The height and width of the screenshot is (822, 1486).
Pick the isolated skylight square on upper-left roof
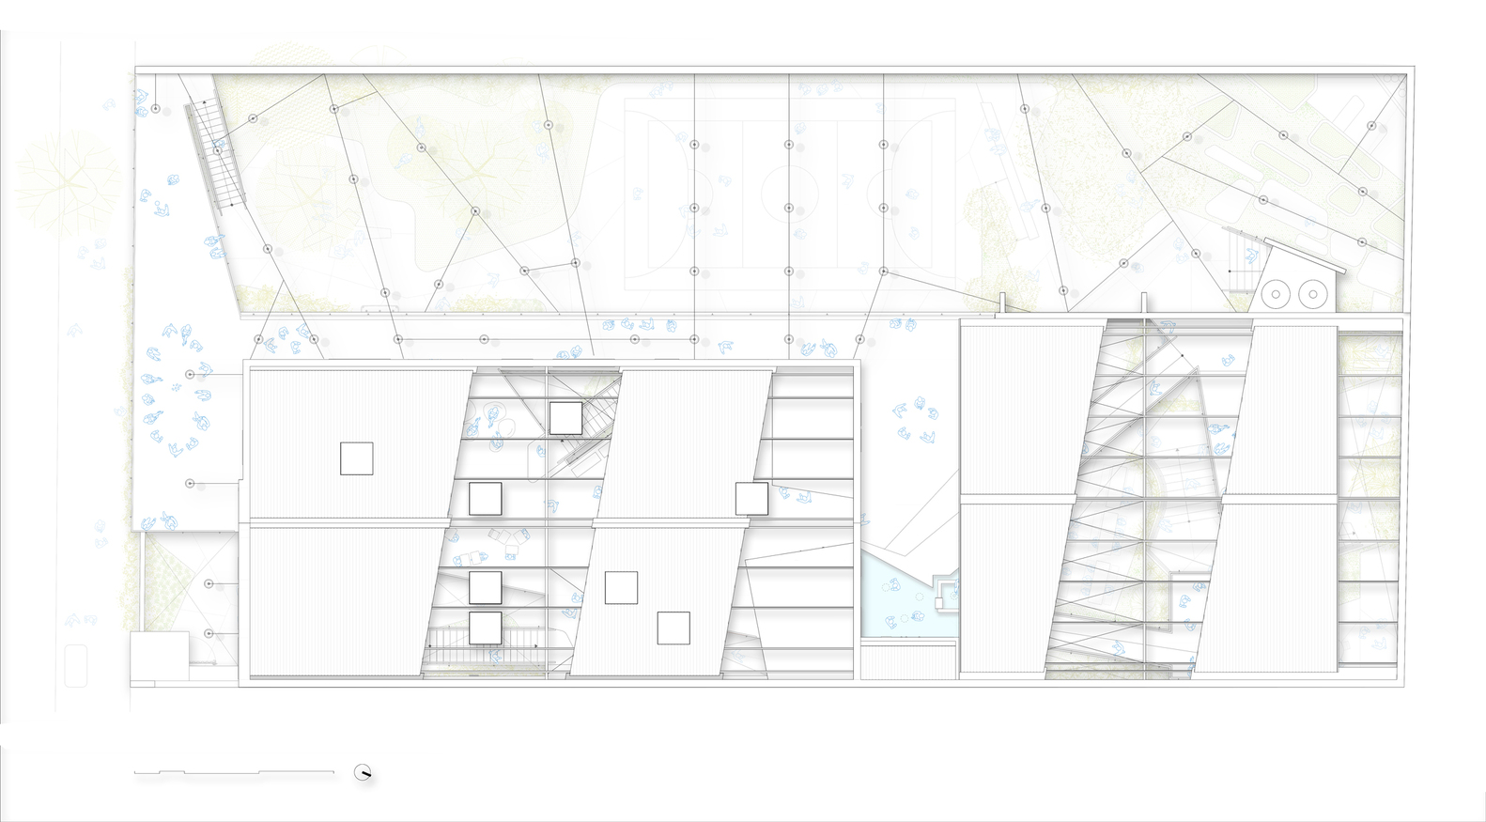[356, 458]
